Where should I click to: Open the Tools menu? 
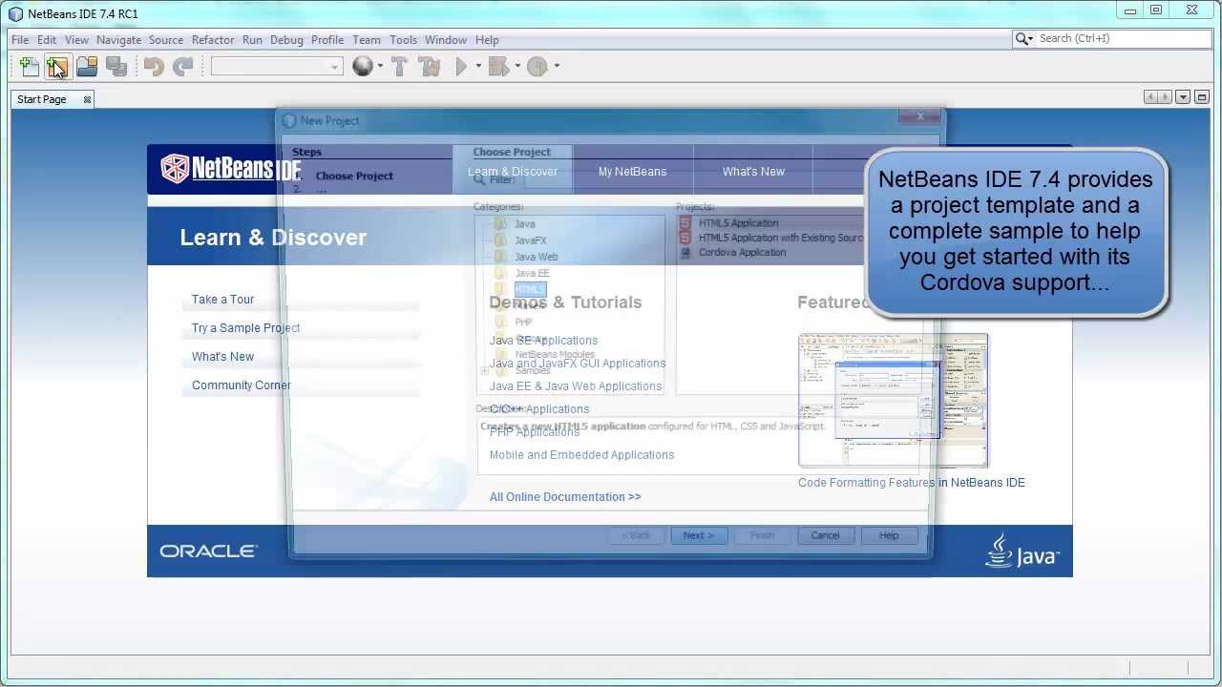[403, 40]
